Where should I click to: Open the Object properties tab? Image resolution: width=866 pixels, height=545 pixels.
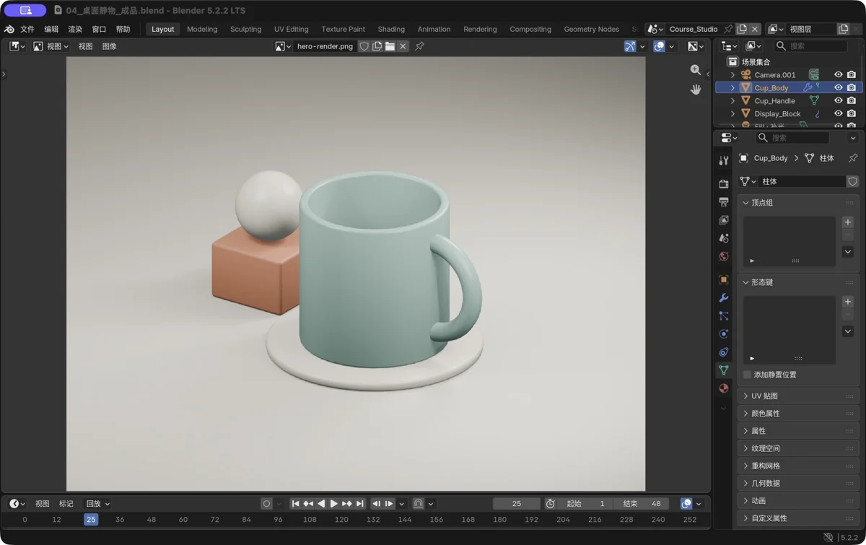click(x=724, y=279)
